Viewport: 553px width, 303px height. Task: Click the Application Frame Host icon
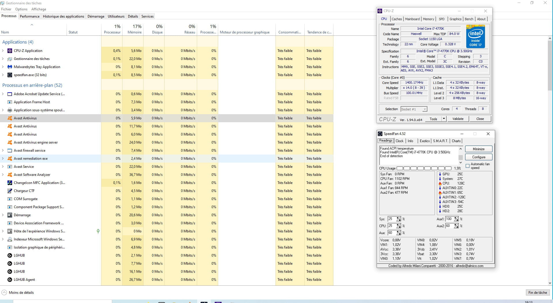click(10, 102)
